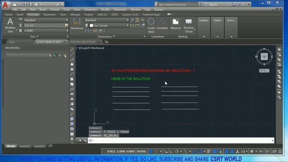Select the Spline tool in Draw toolbar
Screen dimensions: 288x162
point(72,89)
